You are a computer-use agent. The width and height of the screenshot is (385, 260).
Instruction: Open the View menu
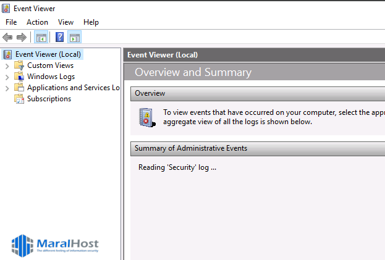click(x=66, y=22)
